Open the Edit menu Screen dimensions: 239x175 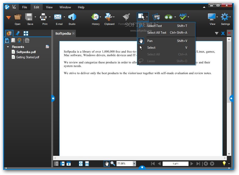click(37, 7)
